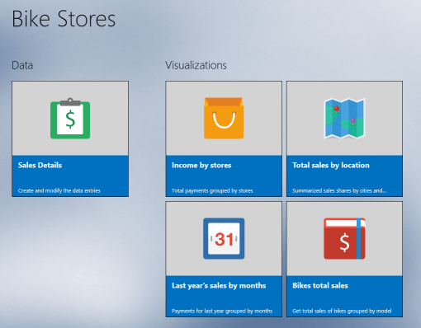Click the Data section heading
Viewport: 421px width, 328px height.
(x=22, y=65)
